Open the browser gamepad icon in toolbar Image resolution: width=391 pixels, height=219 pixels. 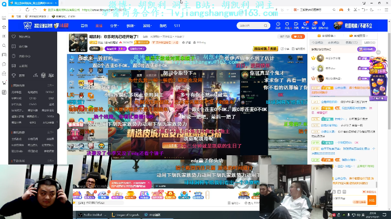coord(341,10)
